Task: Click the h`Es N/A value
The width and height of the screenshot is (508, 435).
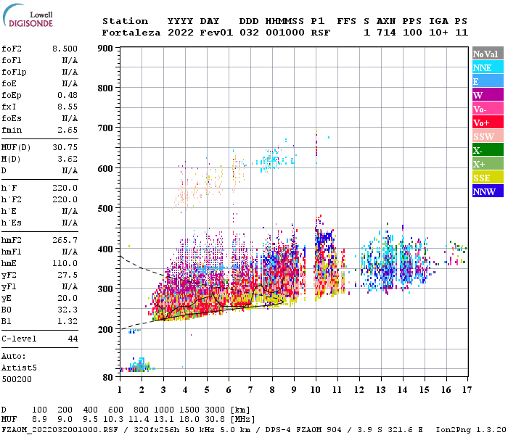Action: [70, 223]
